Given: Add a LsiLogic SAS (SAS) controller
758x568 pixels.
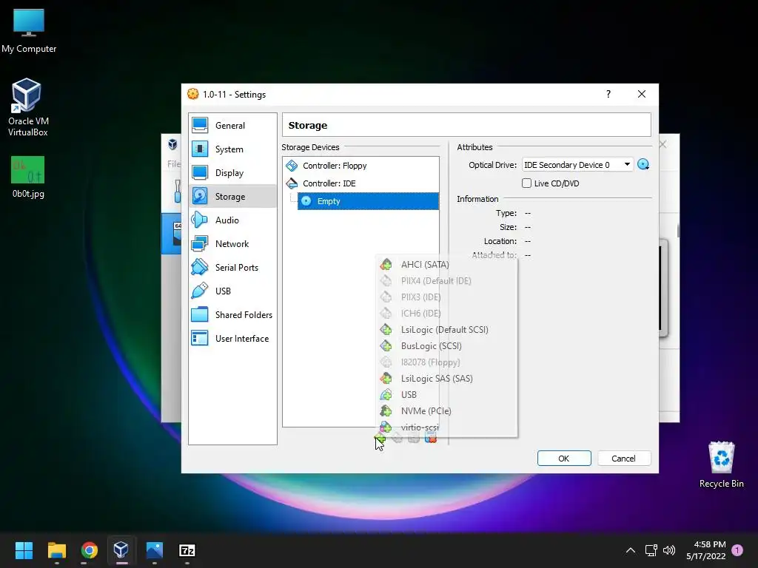Looking at the screenshot, I should click(x=446, y=379).
